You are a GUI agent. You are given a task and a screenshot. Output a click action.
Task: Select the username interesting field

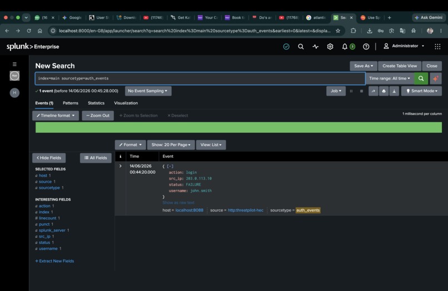coord(48,248)
